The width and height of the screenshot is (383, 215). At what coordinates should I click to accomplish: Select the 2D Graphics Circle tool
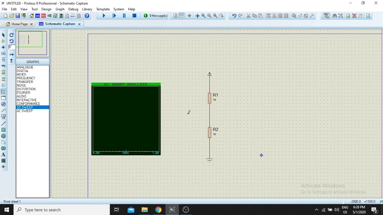pos(3,136)
